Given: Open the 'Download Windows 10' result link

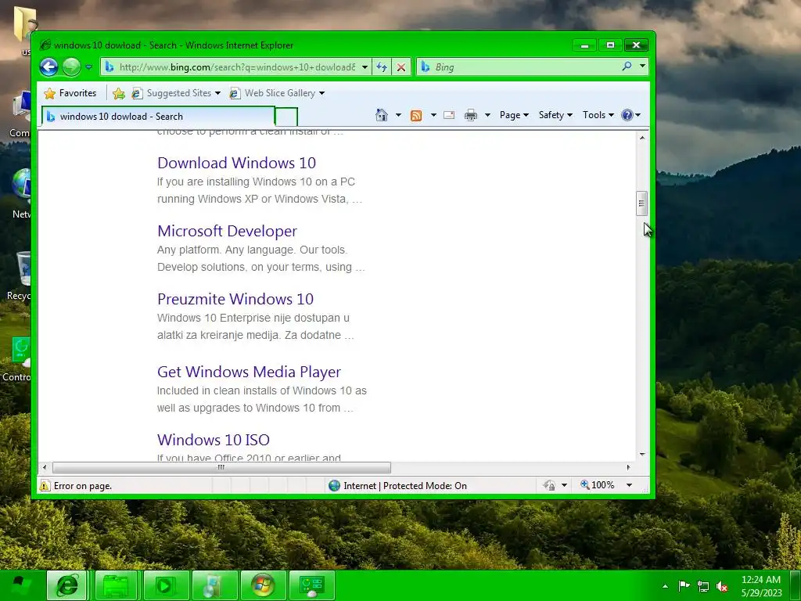Looking at the screenshot, I should click(236, 163).
